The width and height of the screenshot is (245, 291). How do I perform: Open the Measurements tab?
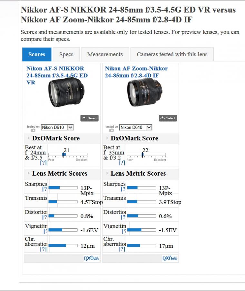pyautogui.click(x=105, y=54)
